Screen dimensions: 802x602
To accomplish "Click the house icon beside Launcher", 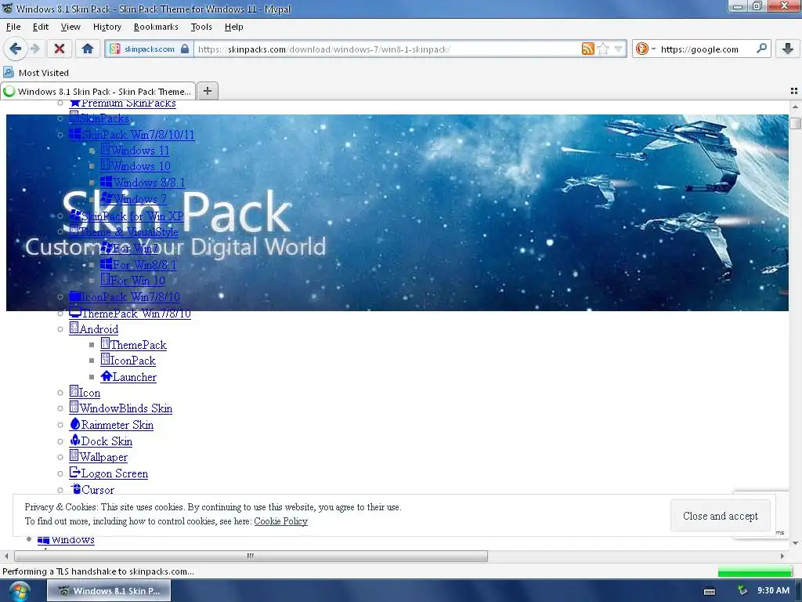I will point(107,376).
